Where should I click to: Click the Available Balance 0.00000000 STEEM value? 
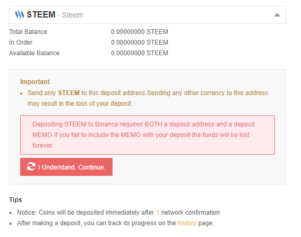tap(140, 53)
